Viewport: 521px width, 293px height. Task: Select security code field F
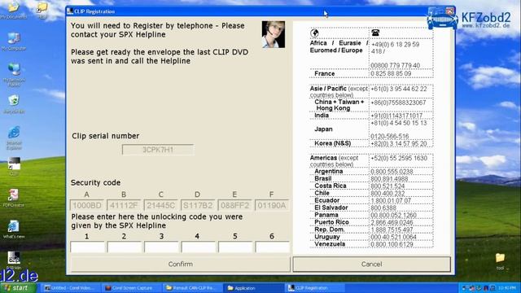(x=272, y=205)
